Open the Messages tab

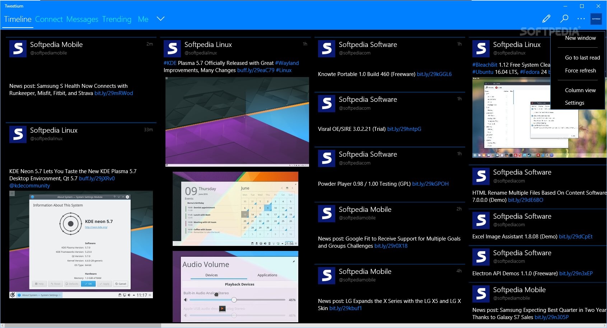(82, 19)
